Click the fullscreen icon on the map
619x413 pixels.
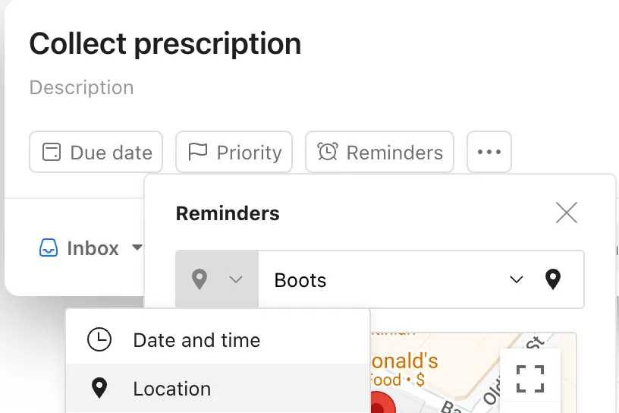[x=530, y=379]
